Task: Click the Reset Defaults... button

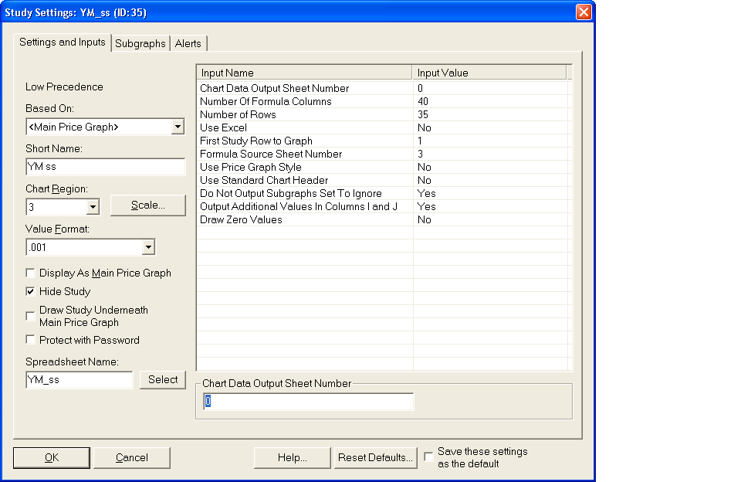Action: pyautogui.click(x=375, y=458)
